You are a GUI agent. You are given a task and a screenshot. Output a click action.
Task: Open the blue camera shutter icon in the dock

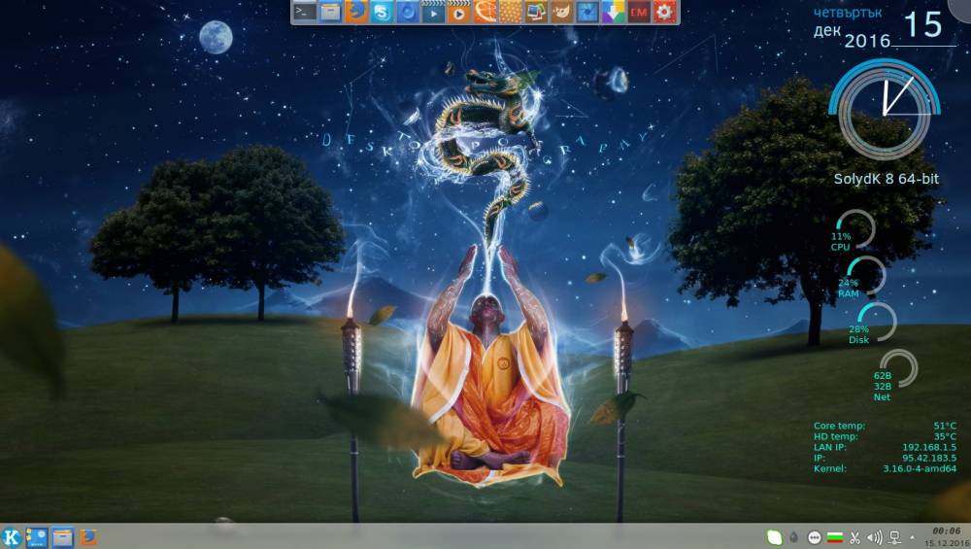(x=587, y=11)
